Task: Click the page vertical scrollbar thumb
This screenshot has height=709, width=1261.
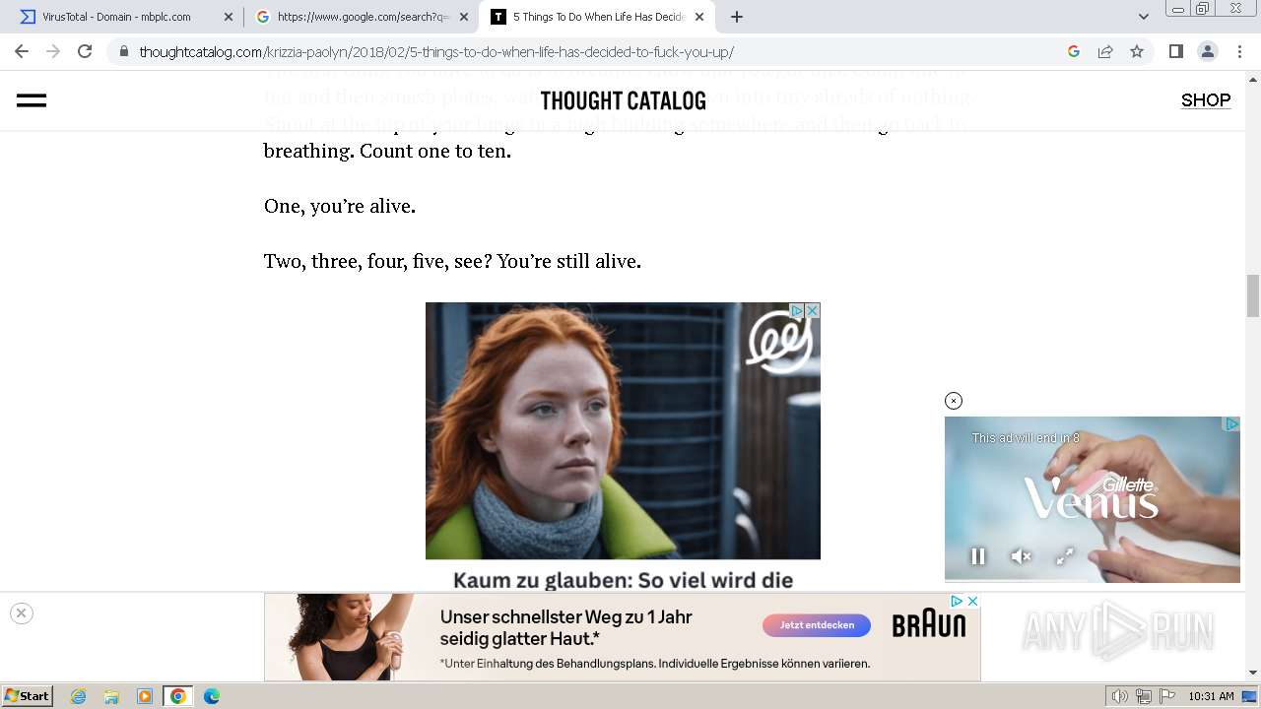Action: [x=1253, y=295]
